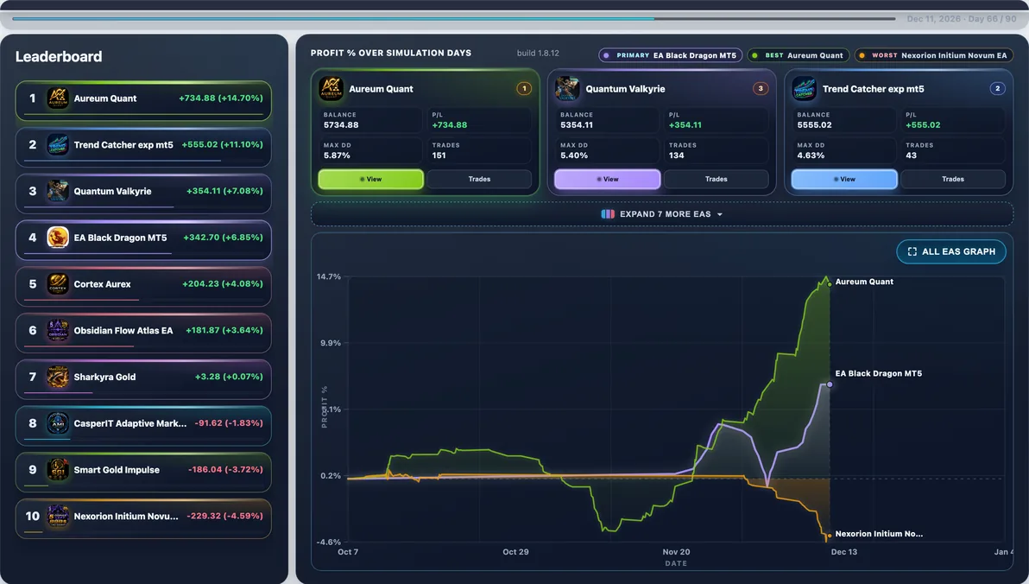Click the Oct 29 date axis label

515,552
